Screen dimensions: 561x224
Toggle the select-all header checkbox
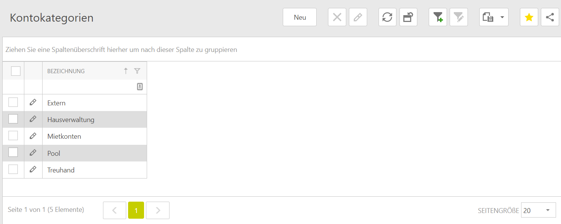(x=16, y=71)
